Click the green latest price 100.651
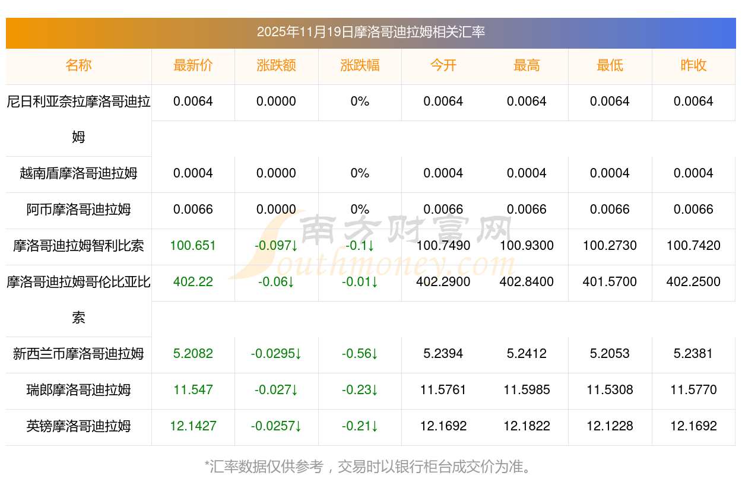742x485 pixels. point(193,246)
